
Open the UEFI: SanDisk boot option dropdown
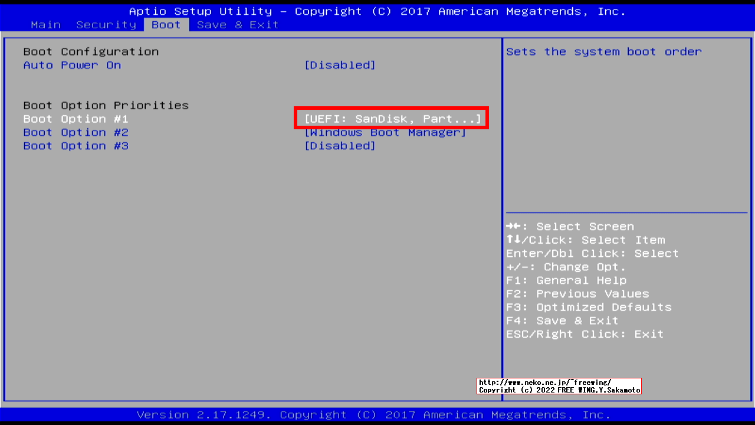tap(392, 119)
